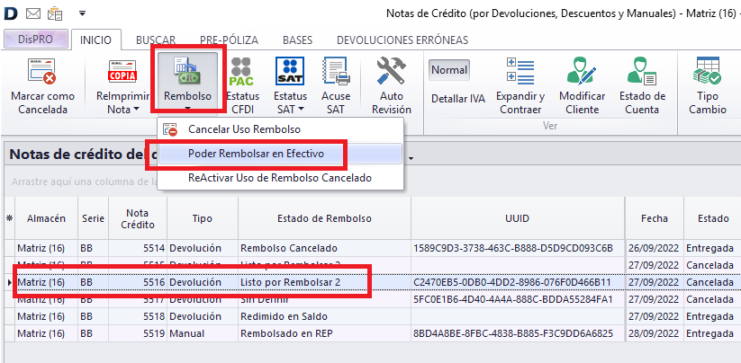Click the Acuse SAT document icon
The height and width of the screenshot is (363, 741).
(335, 71)
